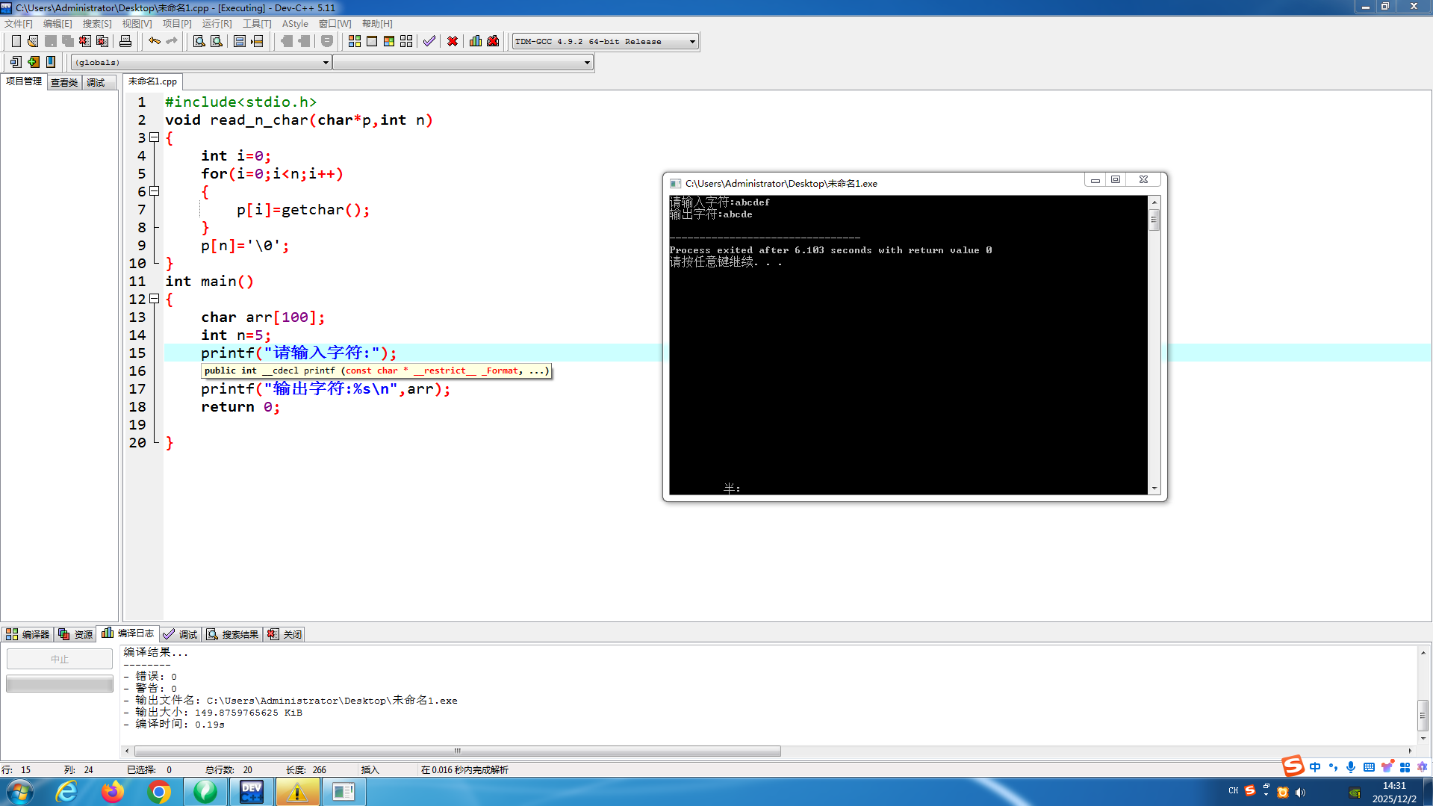This screenshot has width=1433, height=806.
Task: Click the first icon in second toolbar row
Action: 16,62
